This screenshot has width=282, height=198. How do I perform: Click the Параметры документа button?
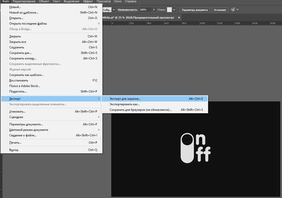[x=195, y=10]
